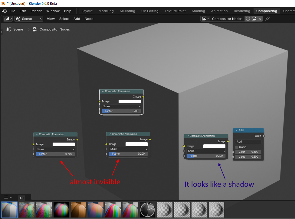Screen dimensions: 295x219
Task: Open the View menu in node editor
Action: [51, 19]
